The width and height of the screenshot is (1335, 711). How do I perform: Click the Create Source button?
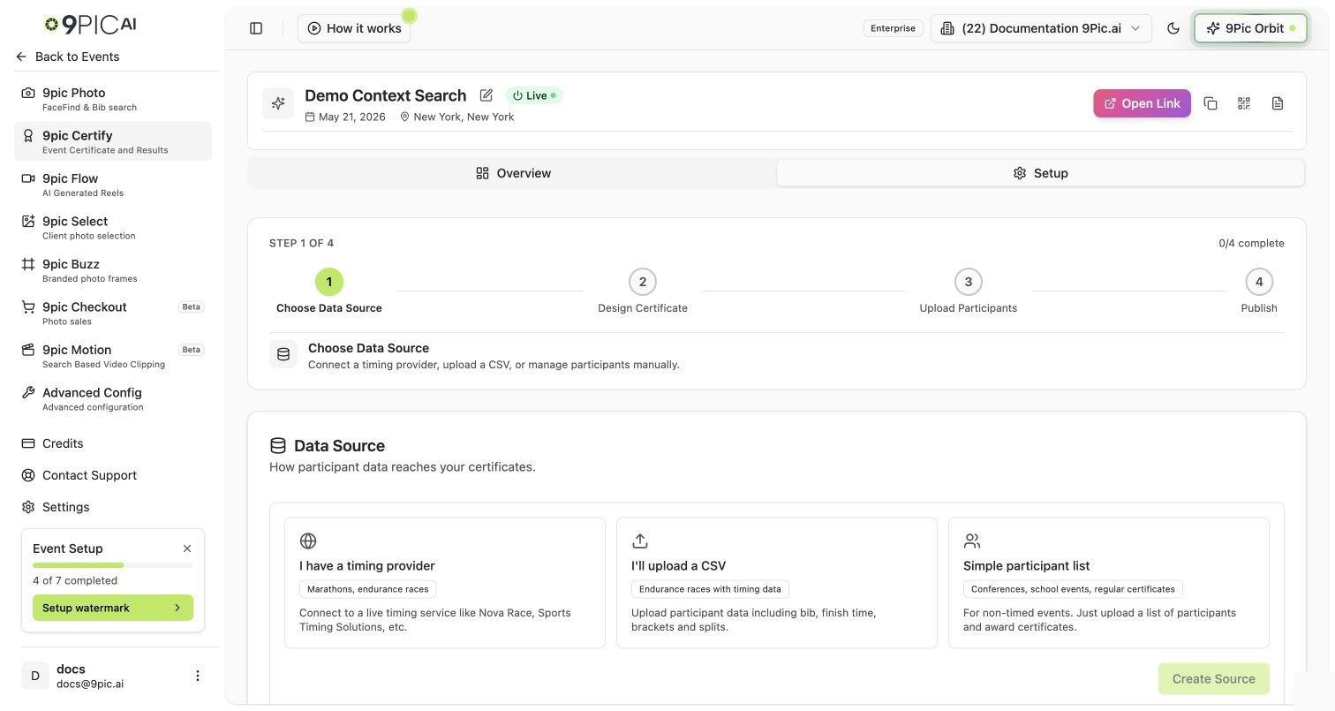point(1214,678)
